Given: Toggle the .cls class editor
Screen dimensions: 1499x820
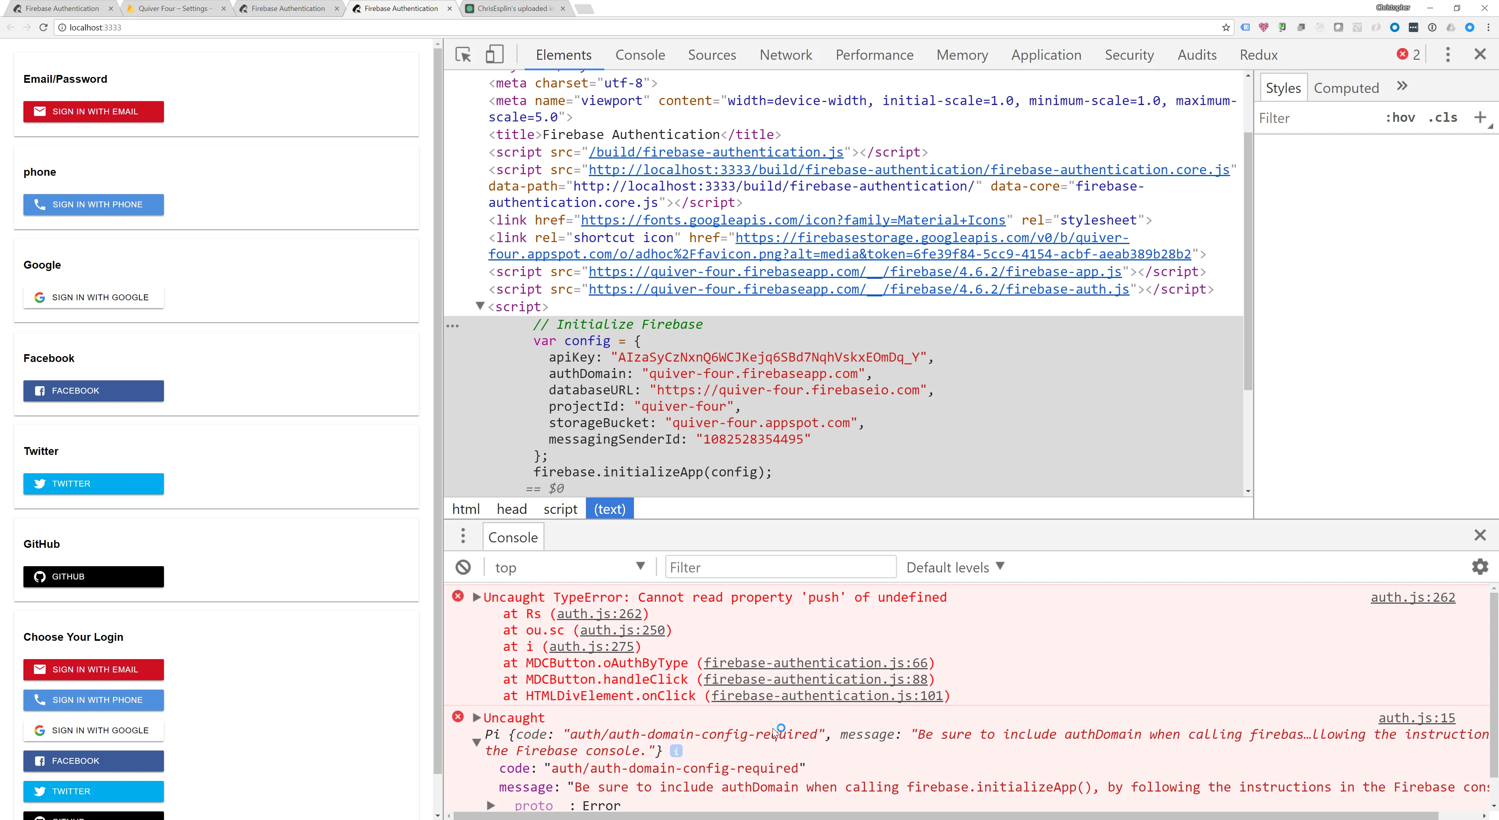Looking at the screenshot, I should (1442, 118).
